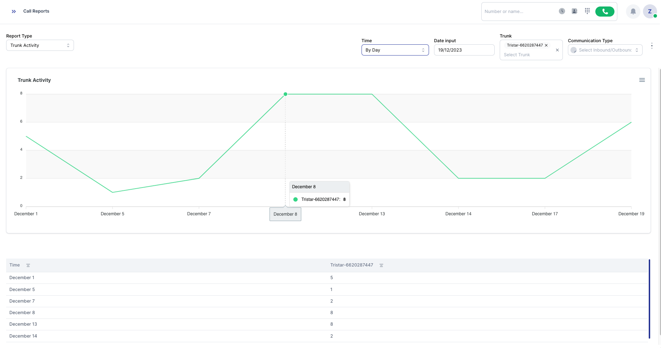Filter the Time column in table
The height and width of the screenshot is (348, 661).
point(28,265)
